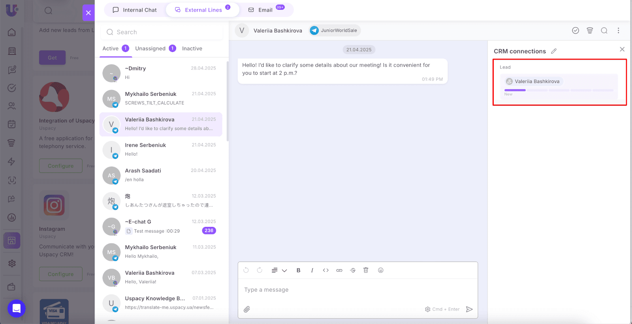Edit CRM connections with pencil icon
Screen dimensions: 632x324
(554, 51)
